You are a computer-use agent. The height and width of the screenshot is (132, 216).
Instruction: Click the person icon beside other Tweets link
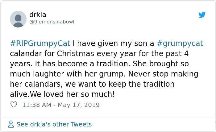[11, 124]
